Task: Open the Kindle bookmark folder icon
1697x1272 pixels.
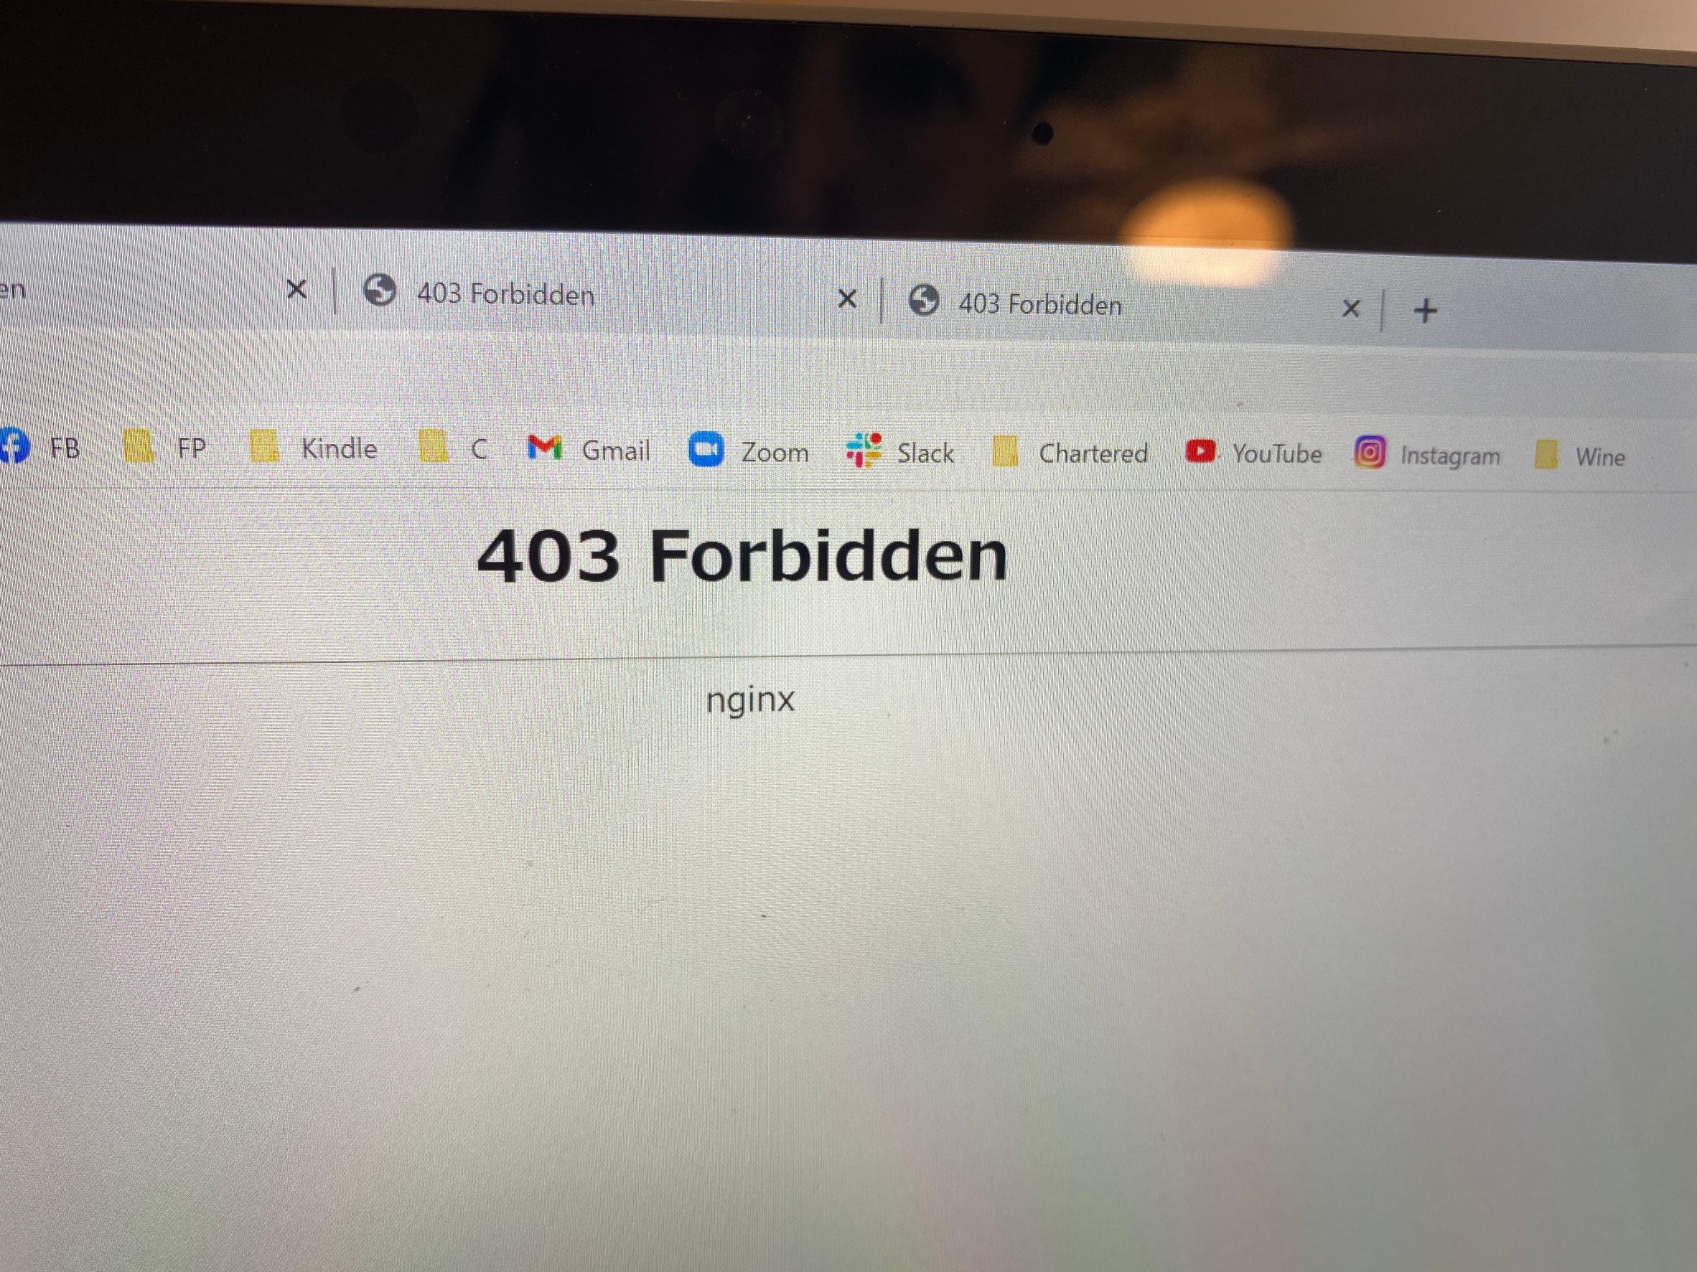Action: coord(264,446)
